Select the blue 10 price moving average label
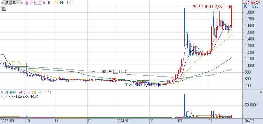 pos(49,3)
